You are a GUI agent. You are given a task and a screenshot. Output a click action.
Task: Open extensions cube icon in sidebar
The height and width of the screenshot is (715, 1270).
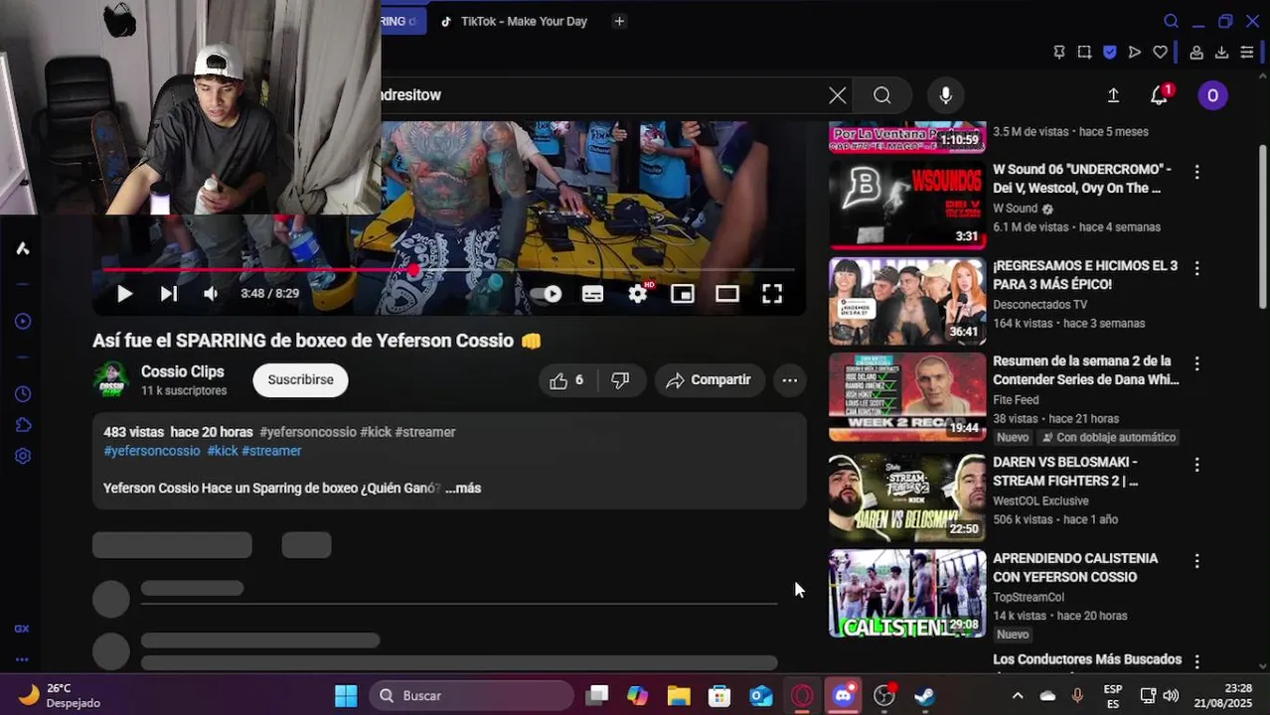click(x=23, y=425)
